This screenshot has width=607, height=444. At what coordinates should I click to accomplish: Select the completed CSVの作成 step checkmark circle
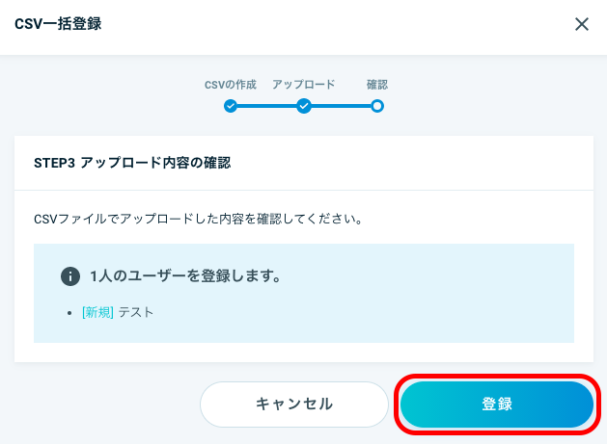(231, 106)
